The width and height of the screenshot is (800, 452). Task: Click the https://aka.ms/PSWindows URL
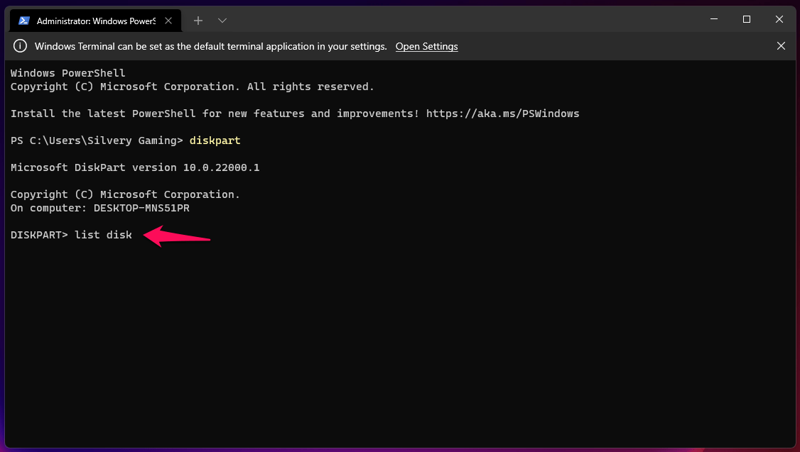[x=502, y=114]
